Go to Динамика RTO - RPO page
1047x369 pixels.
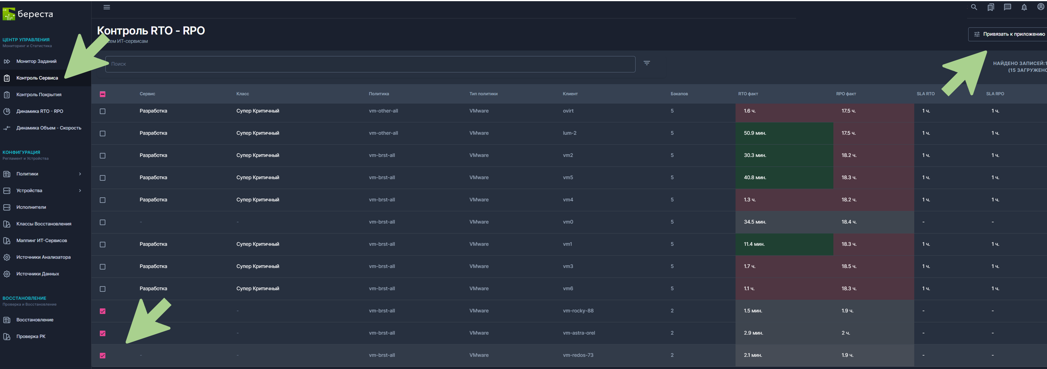pyautogui.click(x=40, y=112)
